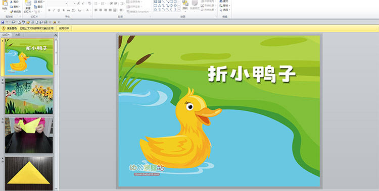
Task: Toggle Italic formatting
Action: pos(54,11)
